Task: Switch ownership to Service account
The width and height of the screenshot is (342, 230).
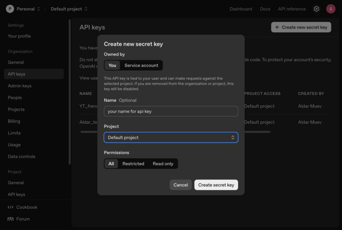Action: point(141,65)
